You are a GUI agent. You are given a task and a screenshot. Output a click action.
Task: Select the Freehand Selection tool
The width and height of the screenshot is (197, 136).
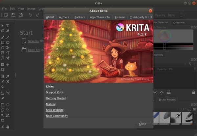[8, 110]
